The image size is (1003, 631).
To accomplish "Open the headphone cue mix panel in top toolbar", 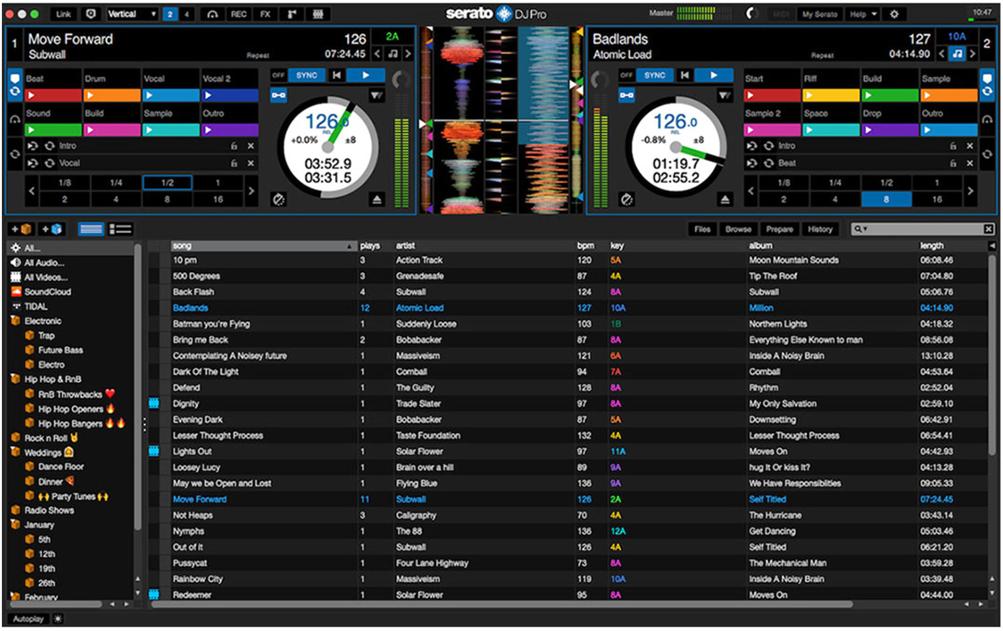I will tap(212, 14).
